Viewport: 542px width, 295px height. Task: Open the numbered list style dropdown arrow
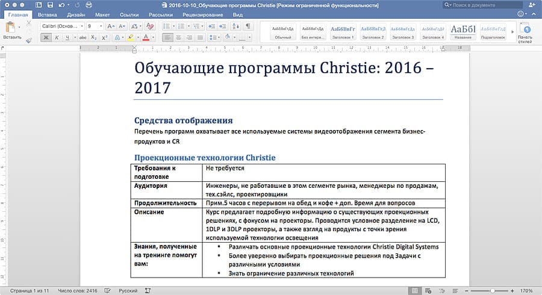pyautogui.click(x=188, y=26)
